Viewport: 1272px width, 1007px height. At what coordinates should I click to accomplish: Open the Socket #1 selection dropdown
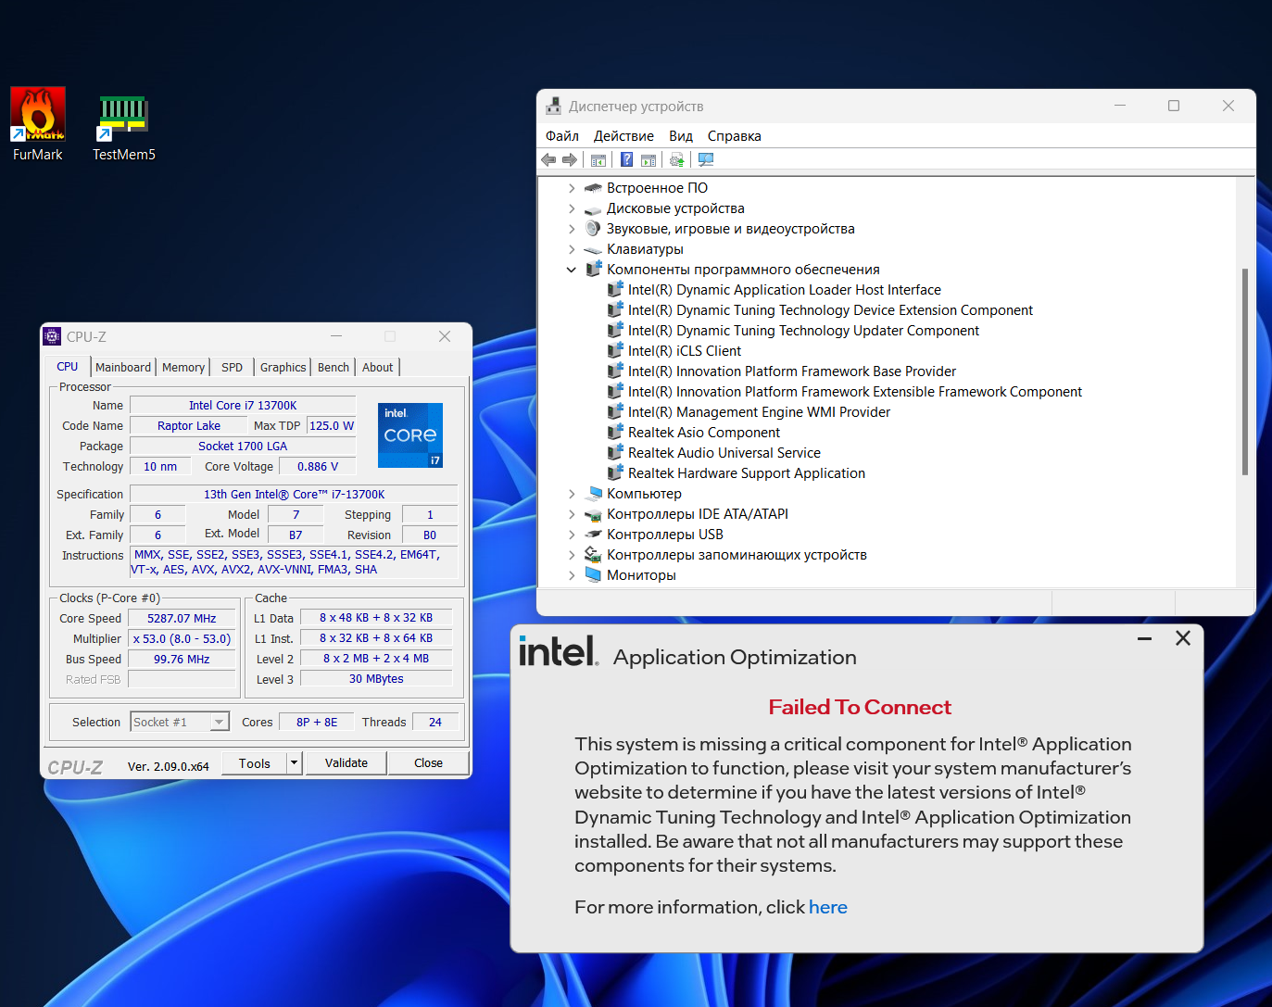coord(220,722)
